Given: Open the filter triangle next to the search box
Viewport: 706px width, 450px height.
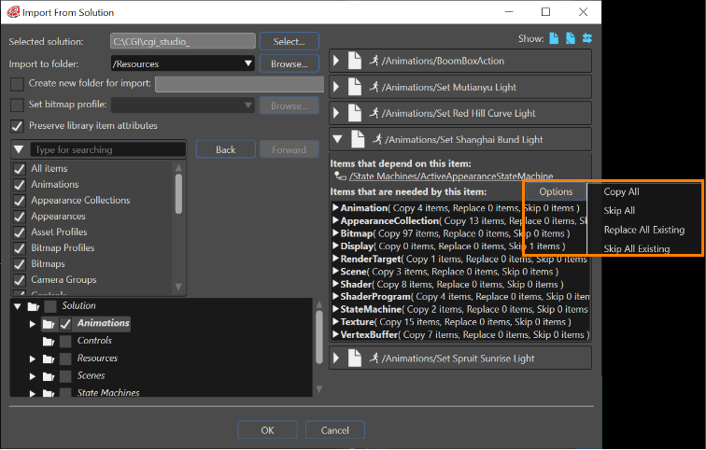Looking at the screenshot, I should pos(19,149).
